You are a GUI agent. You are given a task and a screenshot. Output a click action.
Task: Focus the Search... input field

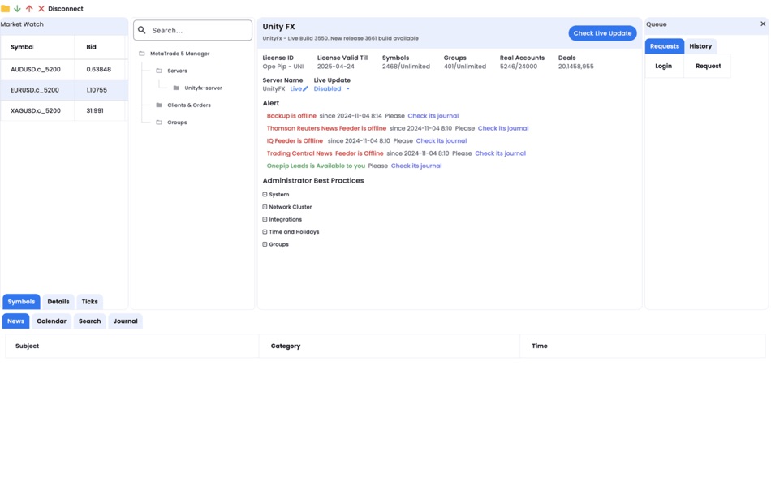coord(193,30)
